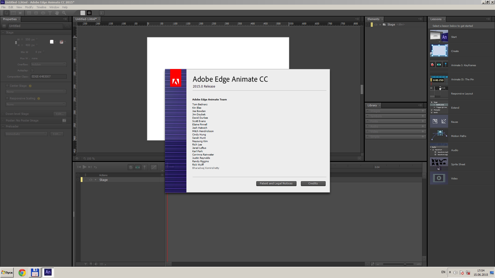The width and height of the screenshot is (495, 278).
Task: Toggle timeline snapping magnet icon
Action: (91, 264)
